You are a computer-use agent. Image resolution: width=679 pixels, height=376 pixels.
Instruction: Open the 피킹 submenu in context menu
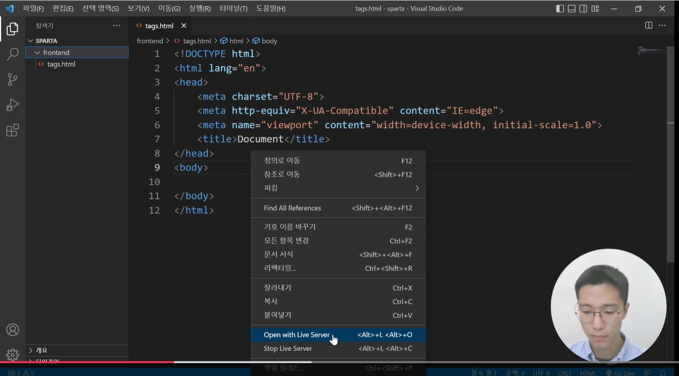[338, 188]
